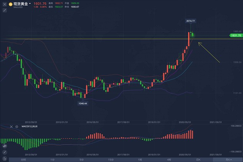243x162 pixels.
Task: Expand the 月K timeframe dropdown
Action: (x=228, y=160)
